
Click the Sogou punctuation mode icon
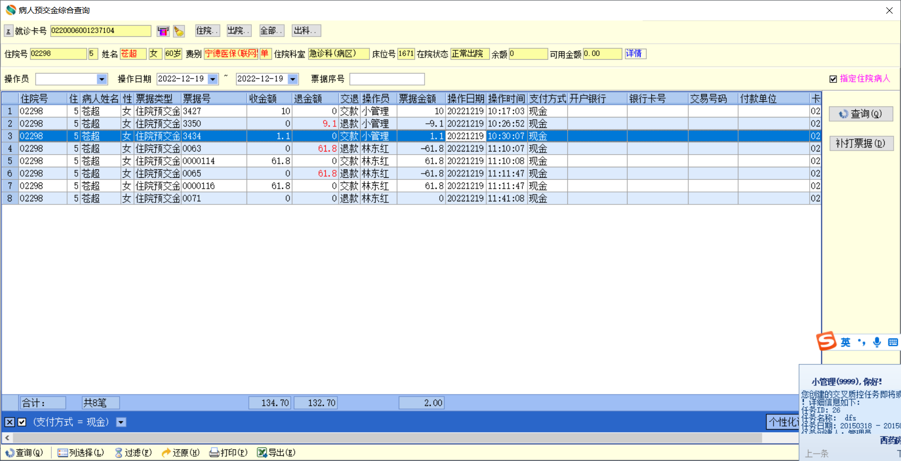pyautogui.click(x=861, y=342)
